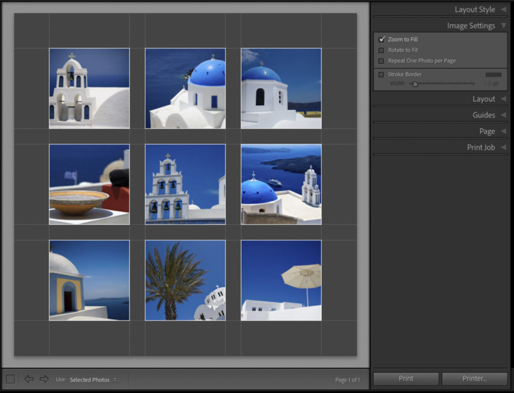The image size is (514, 393).
Task: Click the show first page square icon
Action: (x=10, y=379)
